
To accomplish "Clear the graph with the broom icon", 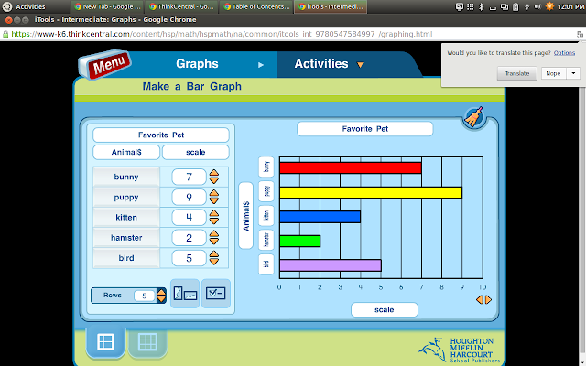I will (473, 117).
